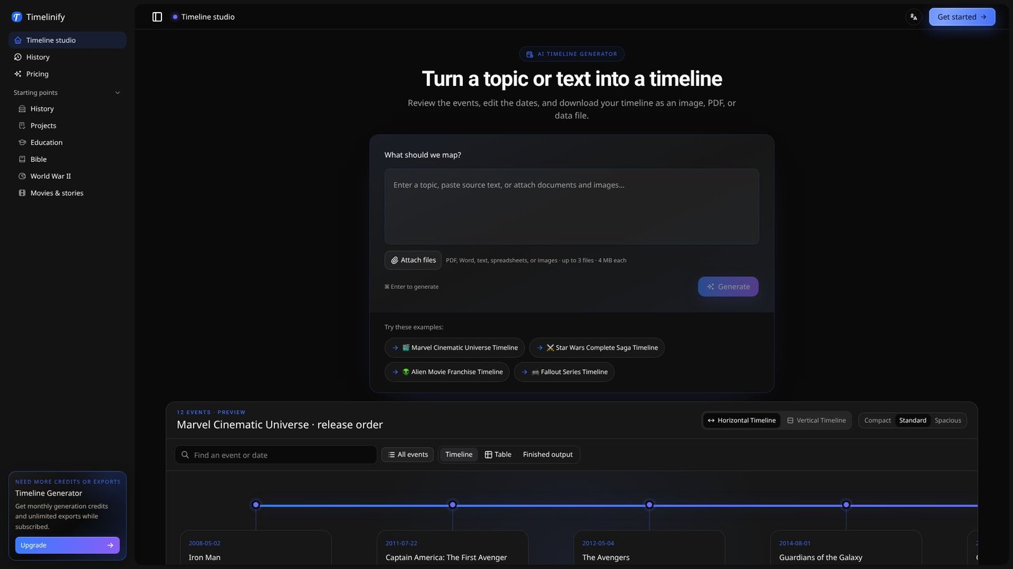The width and height of the screenshot is (1013, 569).
Task: Click the Captain America timeline marker
Action: coord(453,505)
